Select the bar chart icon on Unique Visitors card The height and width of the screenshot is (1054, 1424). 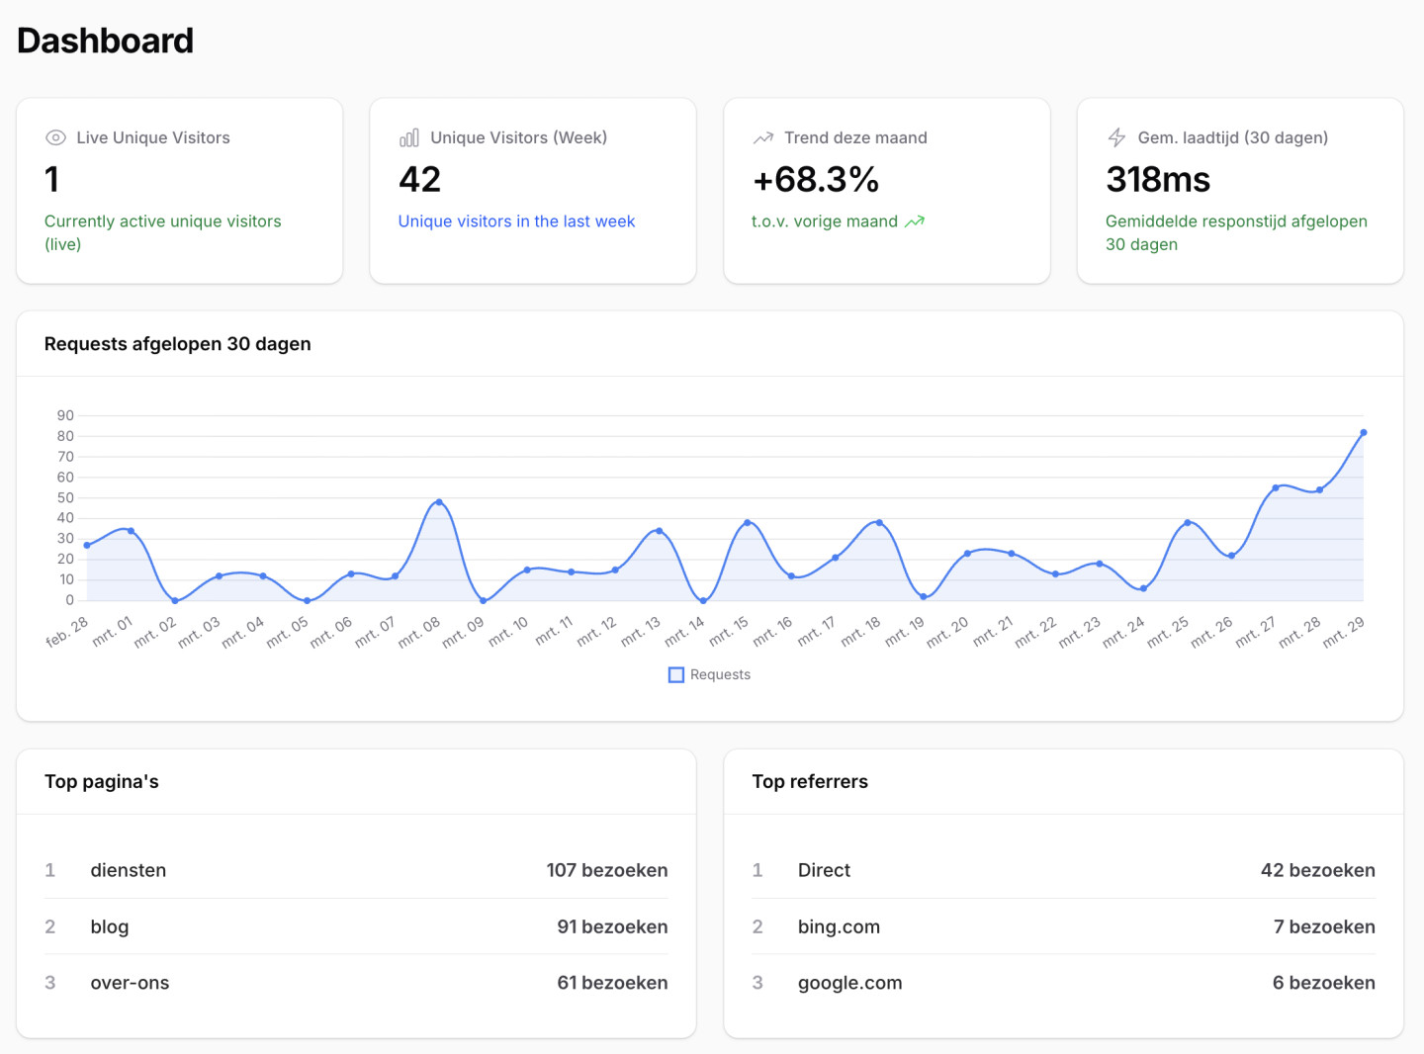tap(409, 137)
